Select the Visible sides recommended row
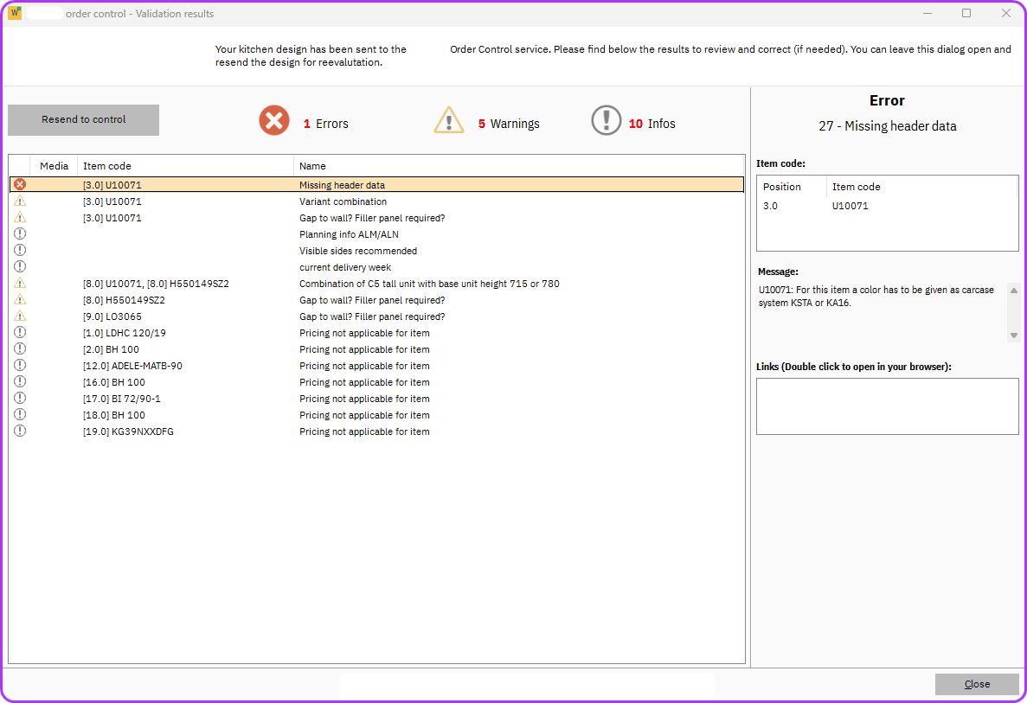This screenshot has height=703, width=1027. 357,251
